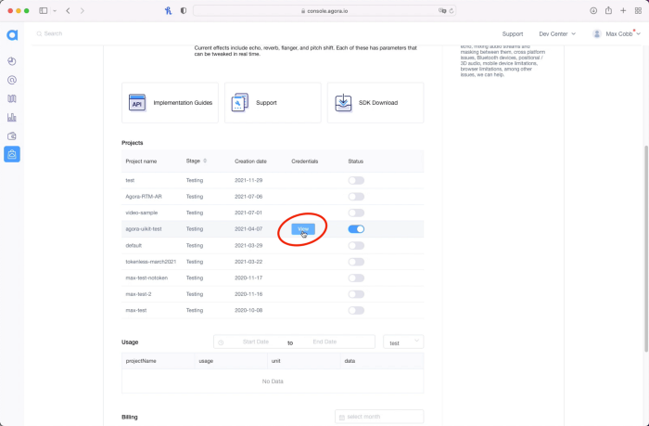The image size is (649, 426).
Task: Open a new tab with plus icon
Action: click(x=623, y=11)
